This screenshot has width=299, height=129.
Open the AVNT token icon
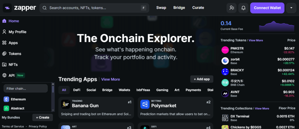click(225, 93)
